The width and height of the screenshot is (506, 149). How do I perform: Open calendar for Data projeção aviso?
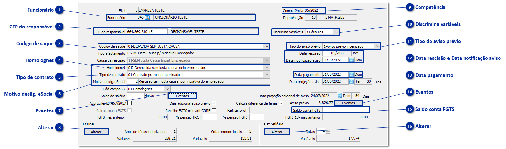pyautogui.click(x=351, y=82)
